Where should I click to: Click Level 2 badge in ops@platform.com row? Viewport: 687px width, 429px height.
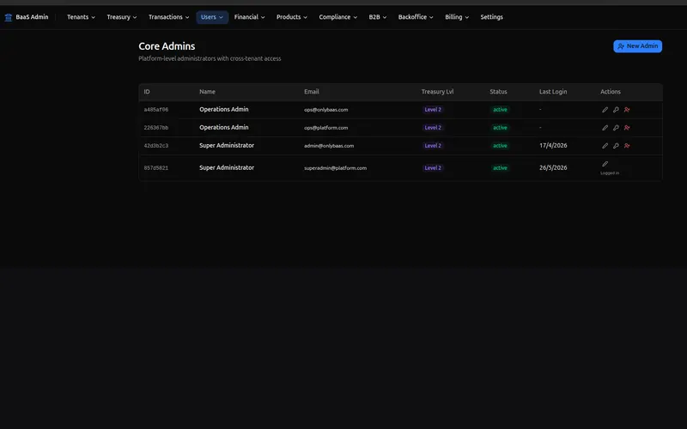coord(433,128)
